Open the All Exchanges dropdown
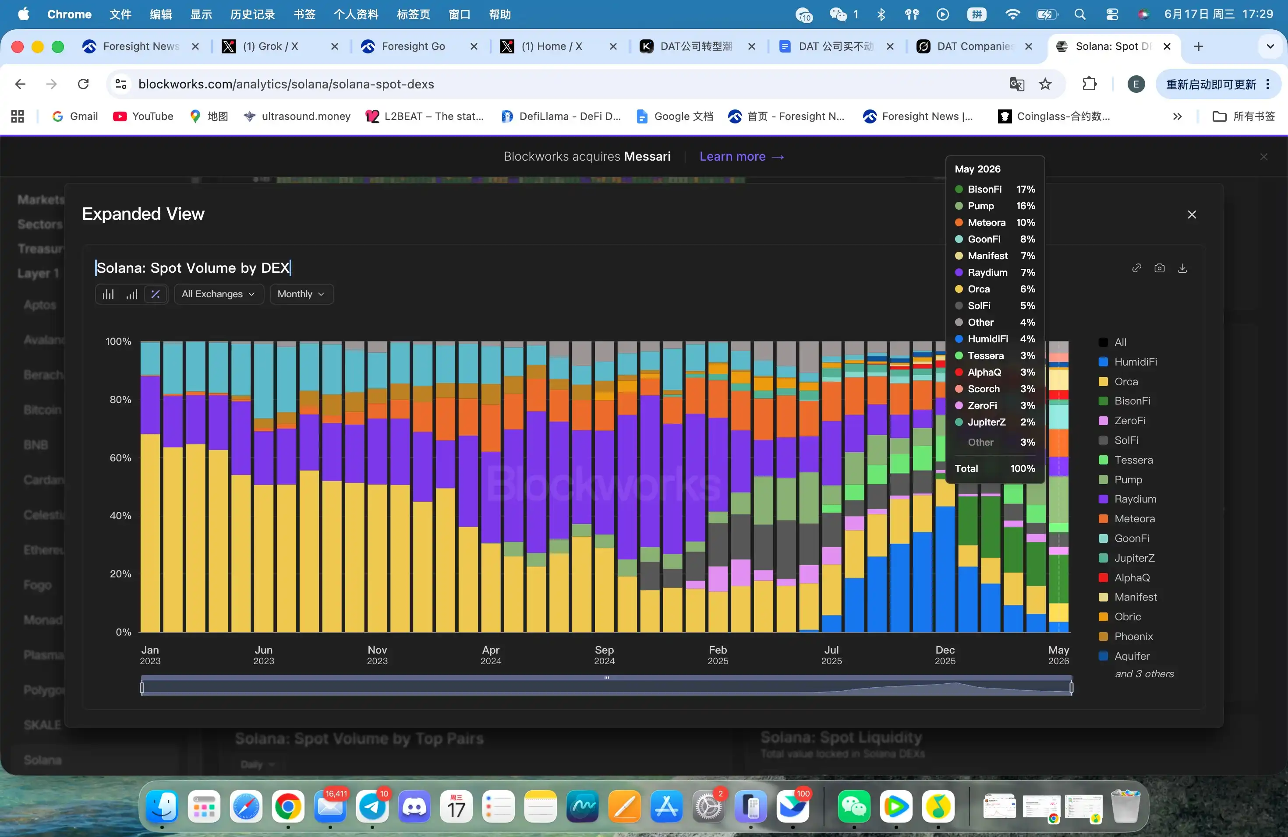Image resolution: width=1288 pixels, height=837 pixels. tap(219, 294)
